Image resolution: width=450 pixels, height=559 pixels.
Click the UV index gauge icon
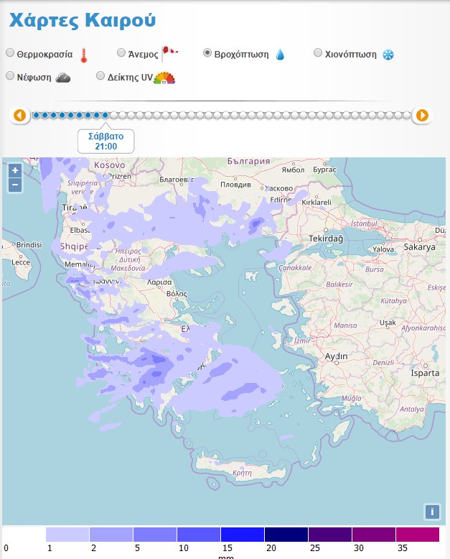[x=164, y=78]
